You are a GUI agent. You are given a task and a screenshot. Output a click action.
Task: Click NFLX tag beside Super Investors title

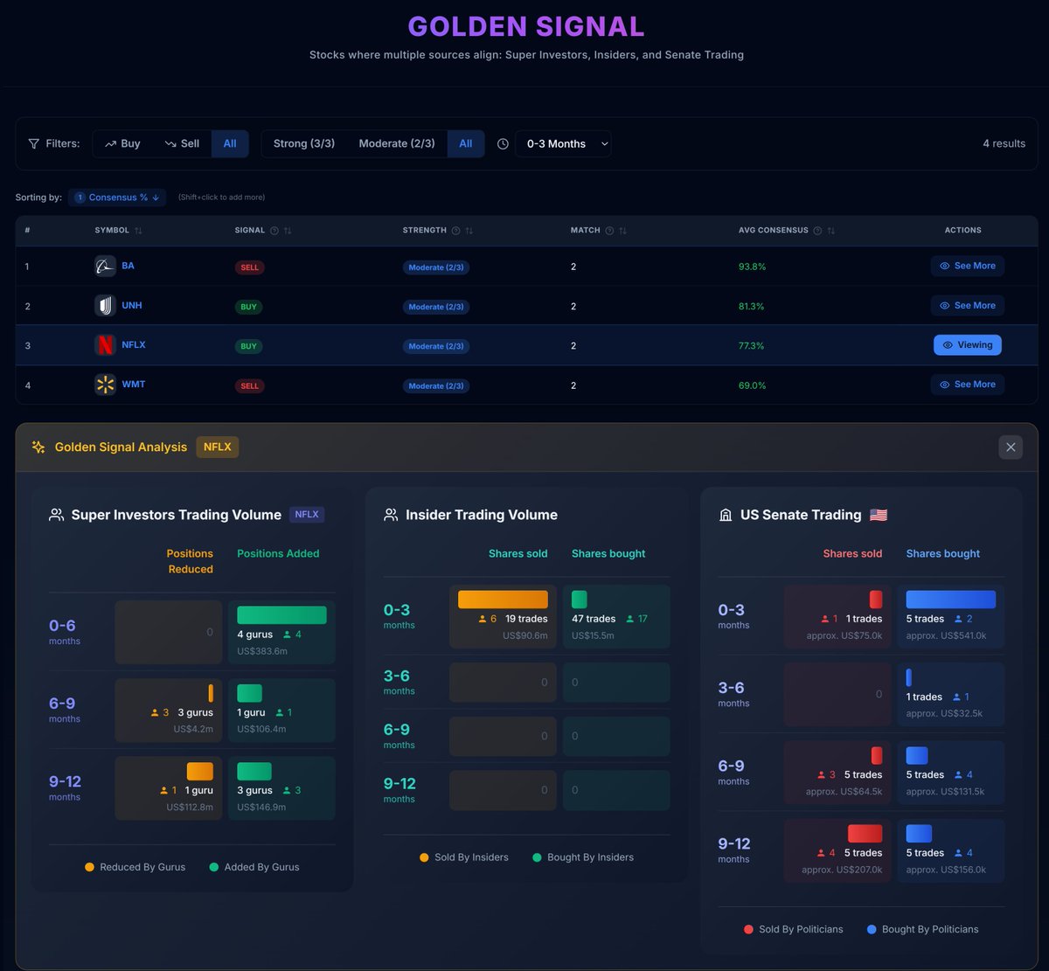[x=307, y=515]
